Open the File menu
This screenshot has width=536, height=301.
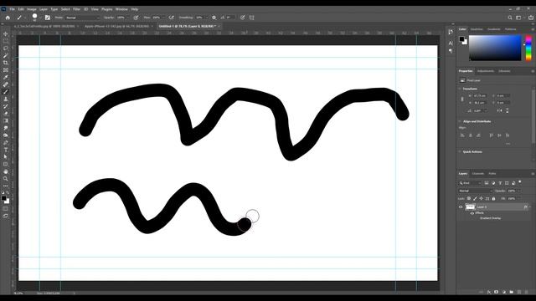[12, 9]
